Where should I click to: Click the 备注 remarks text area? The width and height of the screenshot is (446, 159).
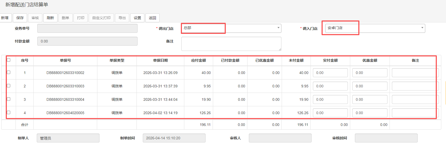pyautogui.click(x=231, y=44)
